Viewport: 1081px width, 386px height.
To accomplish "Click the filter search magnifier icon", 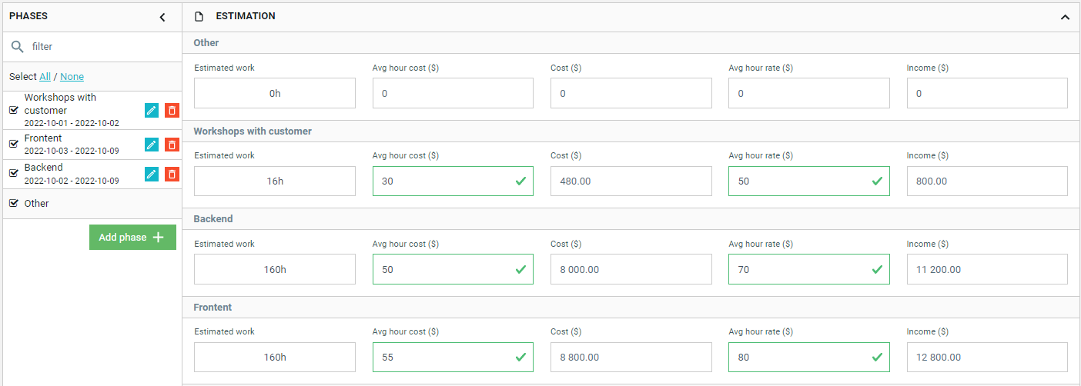I will tap(17, 47).
